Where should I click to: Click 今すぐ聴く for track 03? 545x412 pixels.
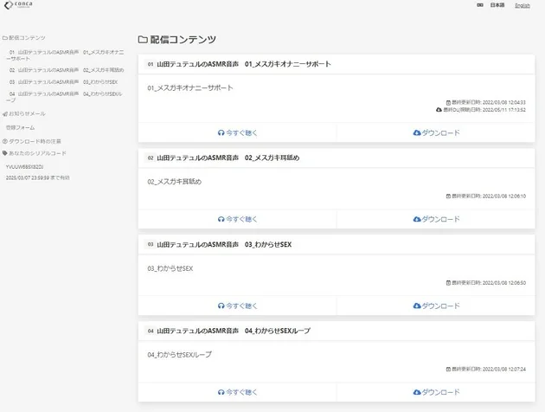[237, 306]
